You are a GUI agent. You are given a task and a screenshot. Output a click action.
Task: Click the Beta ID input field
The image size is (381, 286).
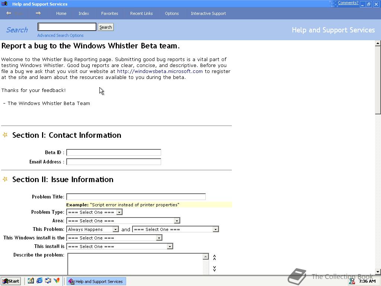click(114, 152)
